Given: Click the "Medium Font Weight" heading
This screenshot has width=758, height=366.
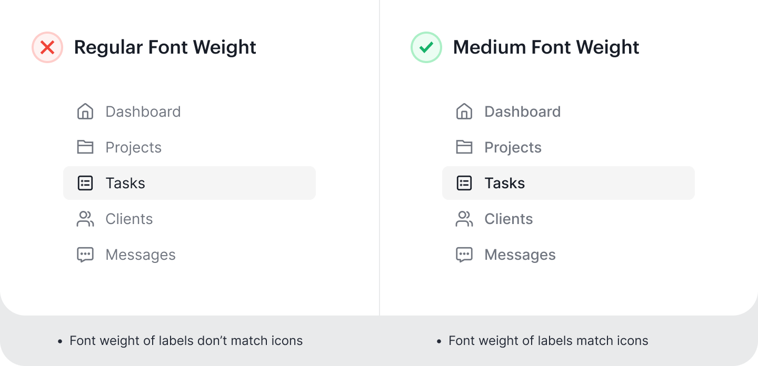Looking at the screenshot, I should pyautogui.click(x=546, y=47).
